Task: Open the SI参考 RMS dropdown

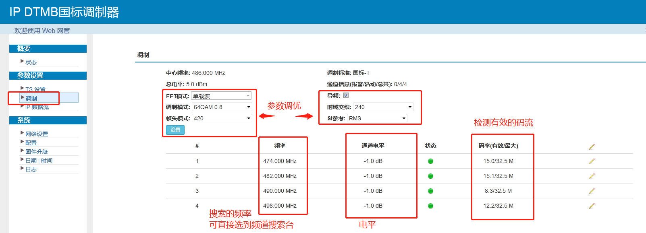Action: (x=377, y=118)
